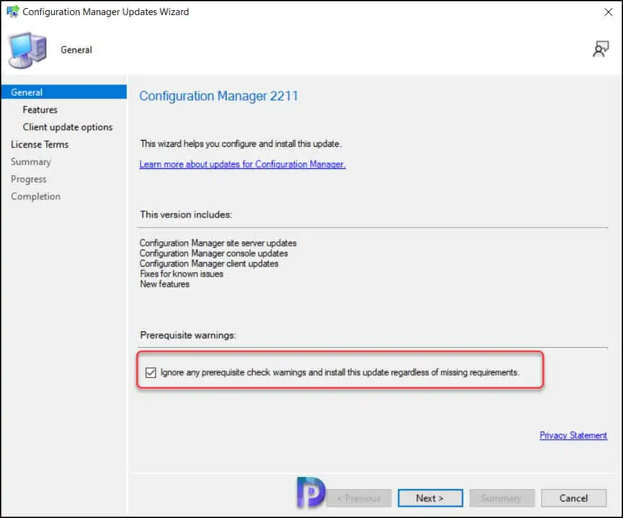623x518 pixels.
Task: Click 'Configuration Manager site server updates' text
Action: coord(218,243)
